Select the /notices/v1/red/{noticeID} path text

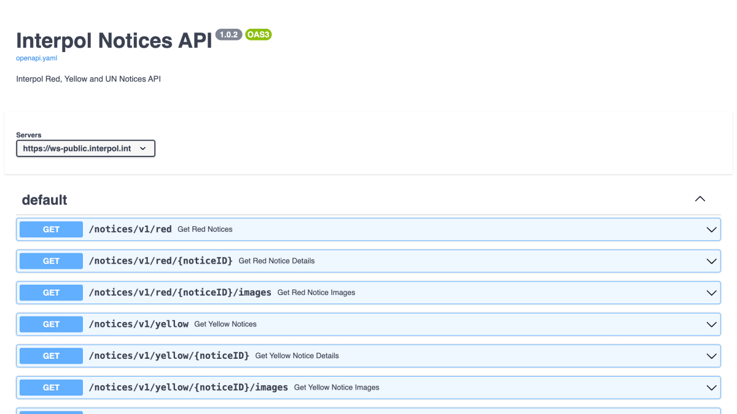tap(161, 261)
